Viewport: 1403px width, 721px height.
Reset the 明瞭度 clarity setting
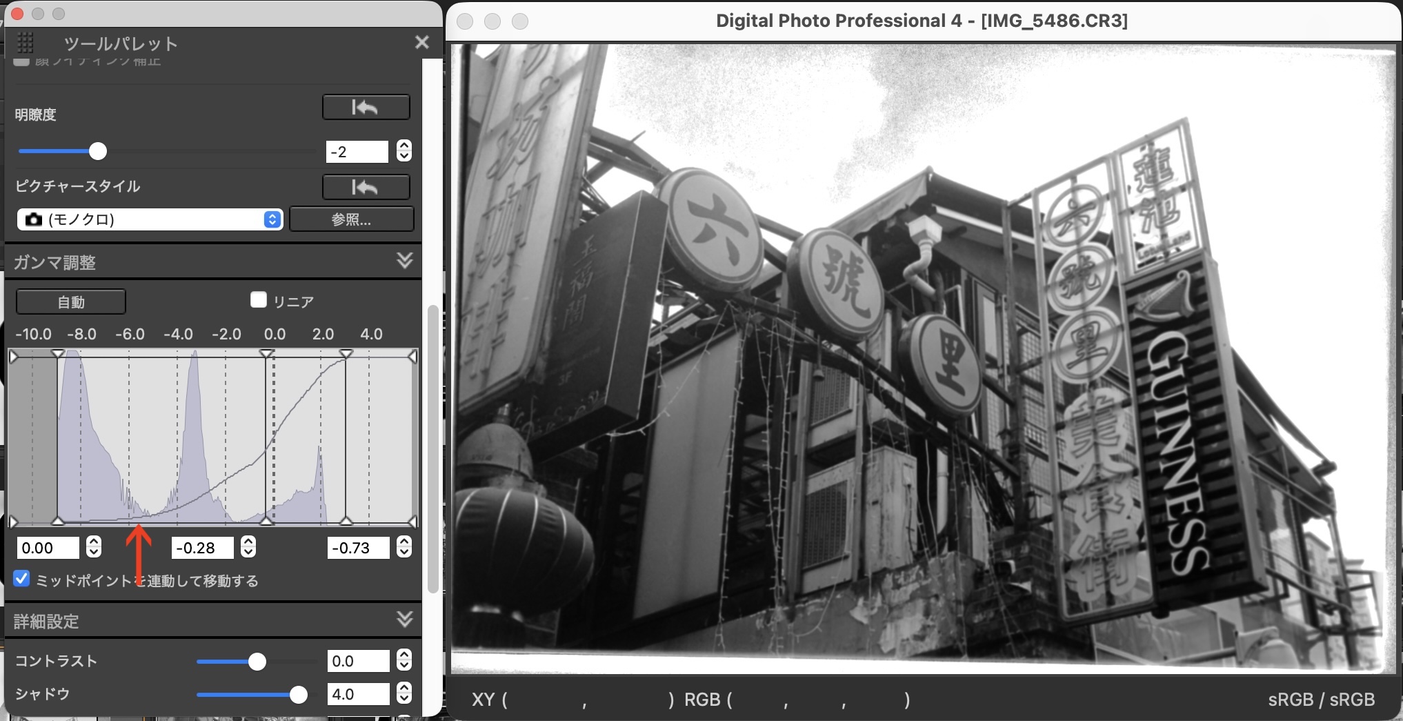(366, 107)
